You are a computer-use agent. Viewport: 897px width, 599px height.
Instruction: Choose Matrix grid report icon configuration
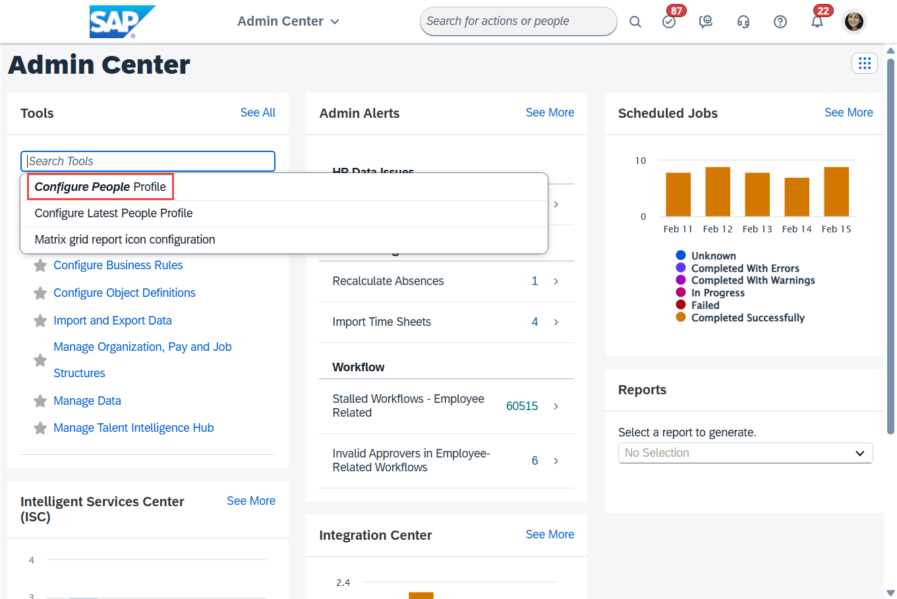[125, 240]
